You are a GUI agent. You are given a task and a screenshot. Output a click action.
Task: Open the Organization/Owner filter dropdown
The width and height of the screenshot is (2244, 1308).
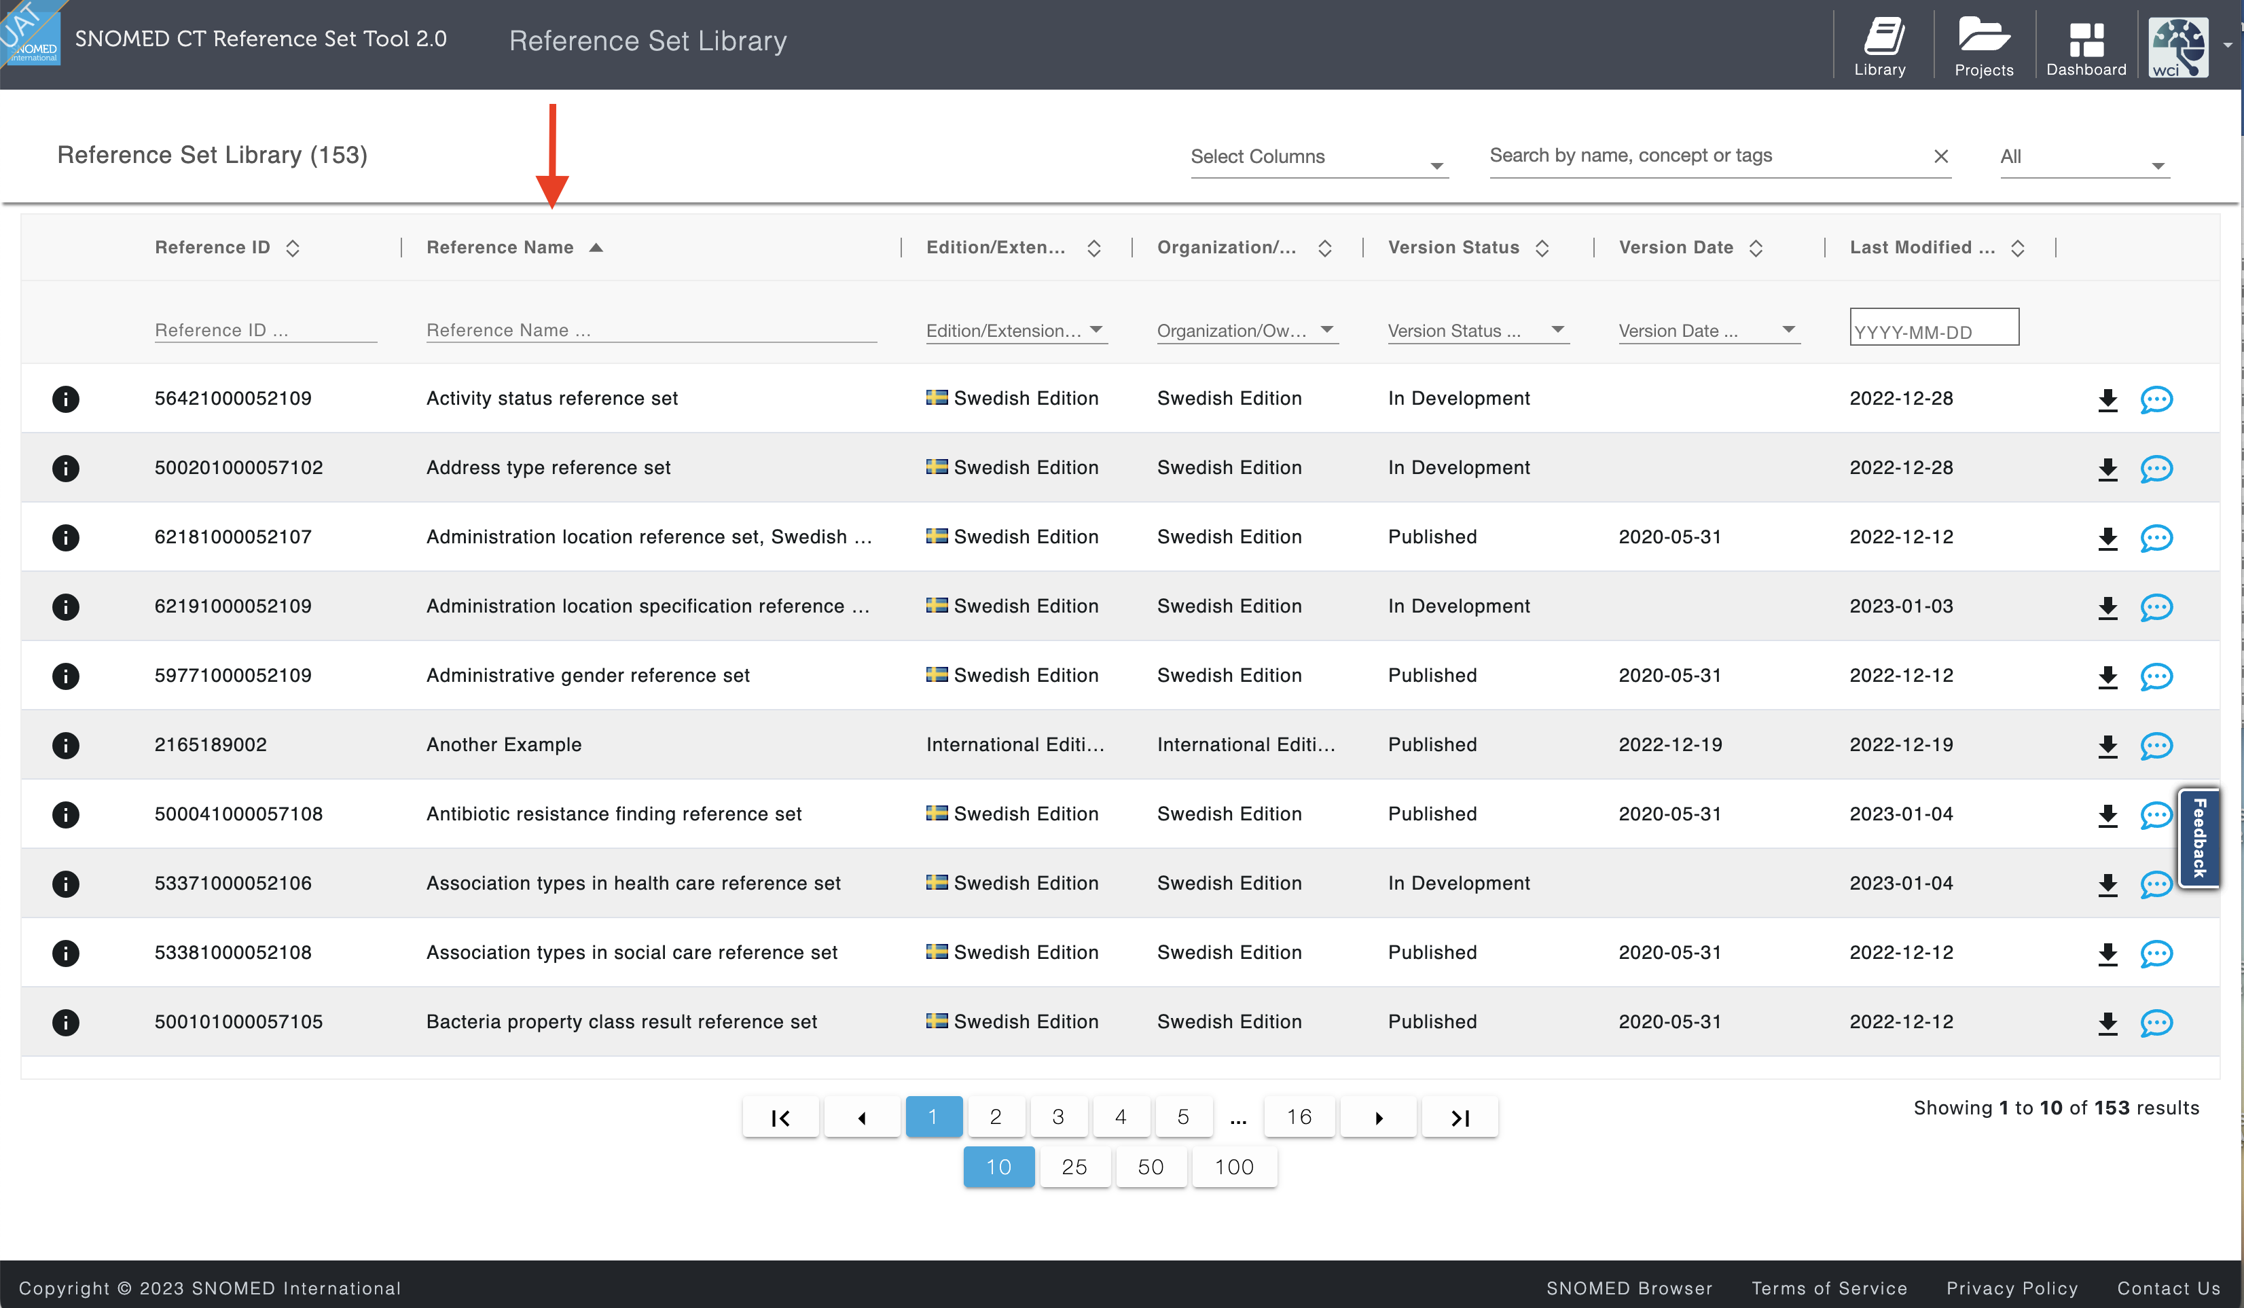[1247, 330]
